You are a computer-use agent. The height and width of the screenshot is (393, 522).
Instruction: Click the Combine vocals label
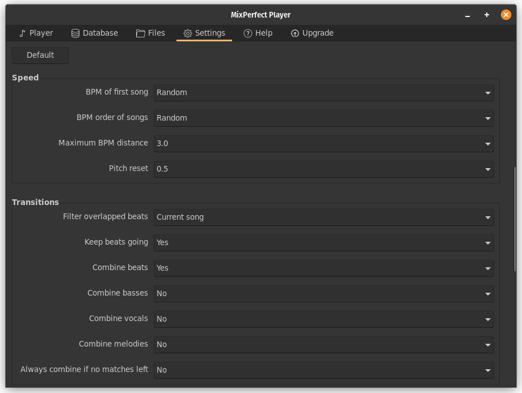point(119,318)
